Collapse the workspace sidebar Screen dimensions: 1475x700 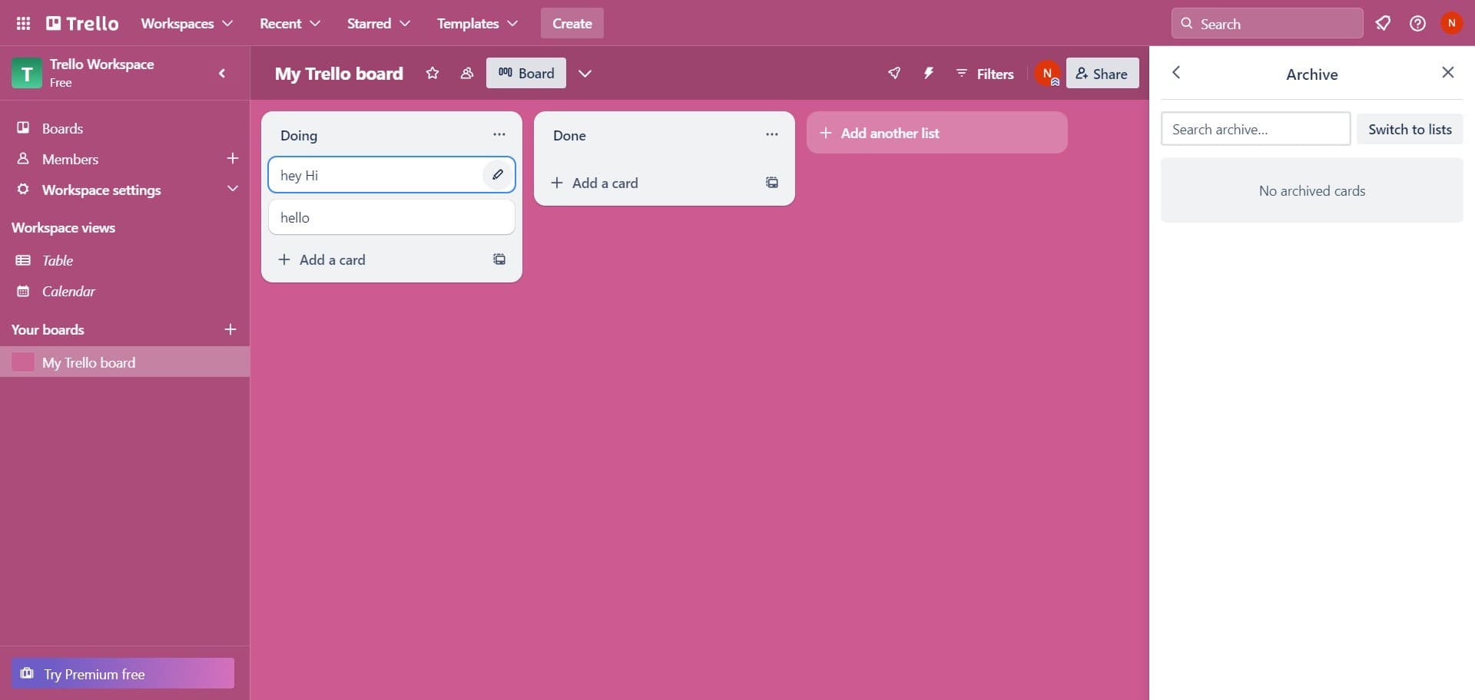[223, 74]
